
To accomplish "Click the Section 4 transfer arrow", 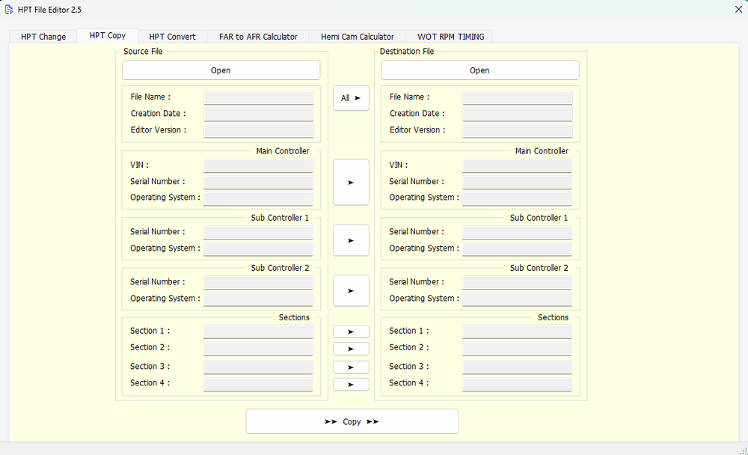I will [x=351, y=384].
